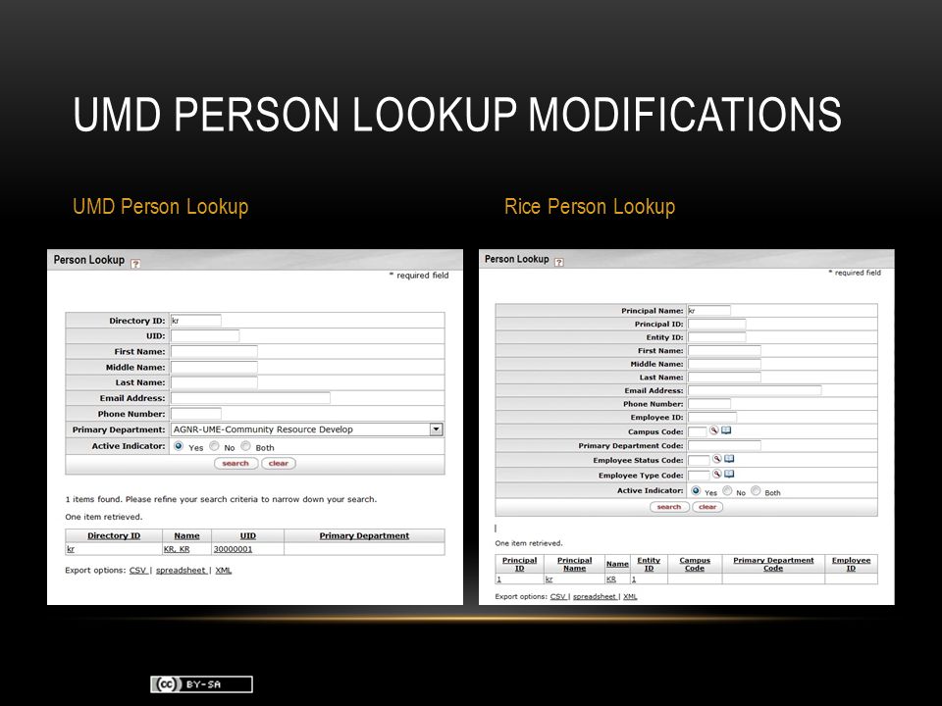Open help icon beside Rice Person Lookup title
Screen dimensions: 942x706
point(558,263)
